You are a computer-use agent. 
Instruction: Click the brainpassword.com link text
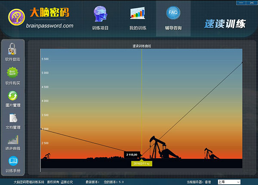(50, 26)
